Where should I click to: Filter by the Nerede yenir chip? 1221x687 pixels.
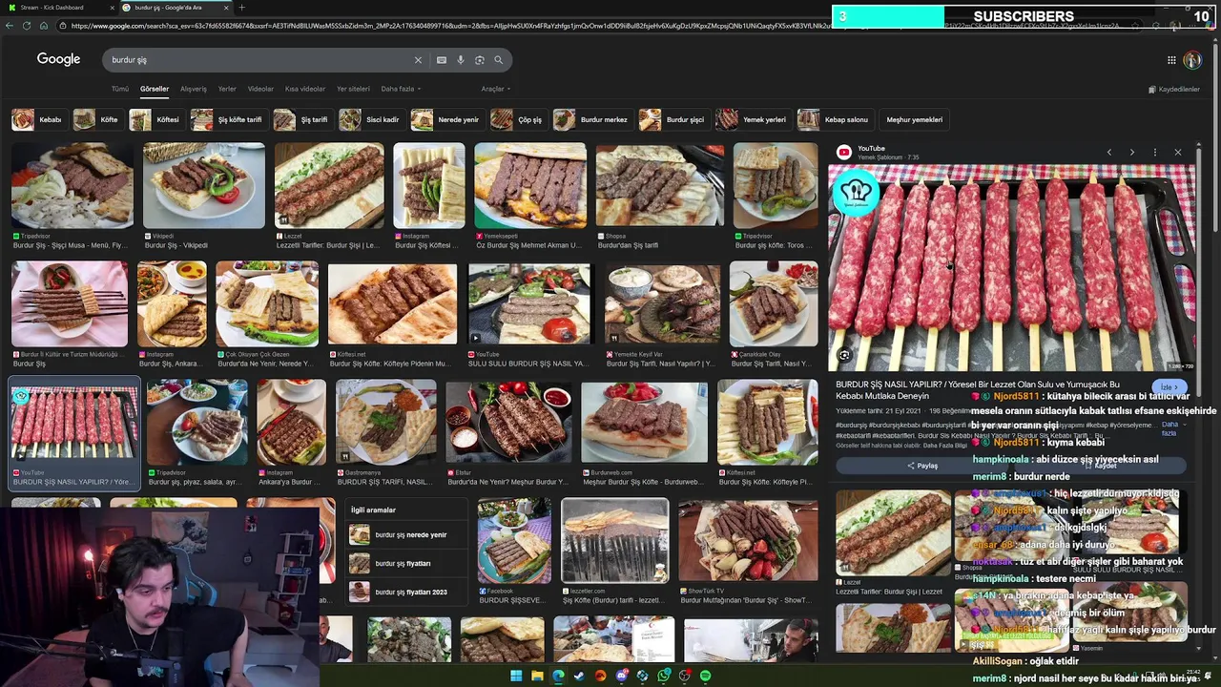(446, 119)
